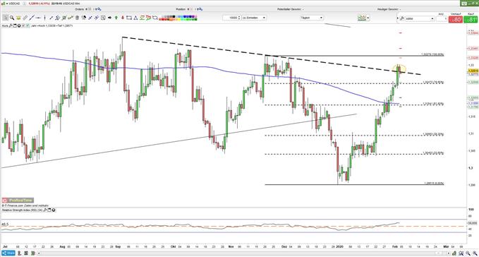Image resolution: width=479 pixels, height=257 pixels.
Task: Click the green Kauf buy button
Action: pos(471,19)
